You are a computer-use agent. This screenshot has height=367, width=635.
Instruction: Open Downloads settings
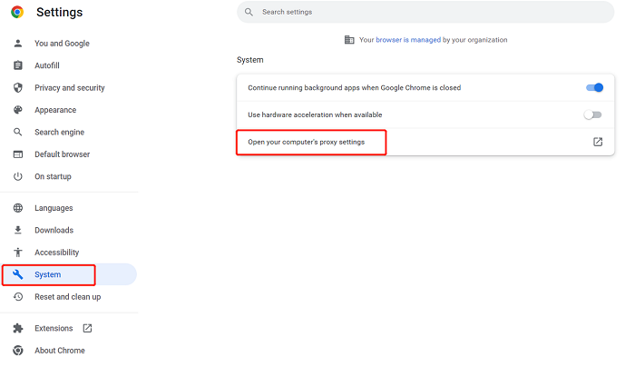54,230
